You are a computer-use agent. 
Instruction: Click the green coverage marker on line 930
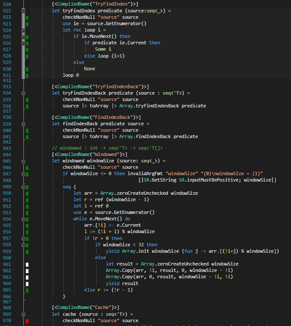click(27, 69)
